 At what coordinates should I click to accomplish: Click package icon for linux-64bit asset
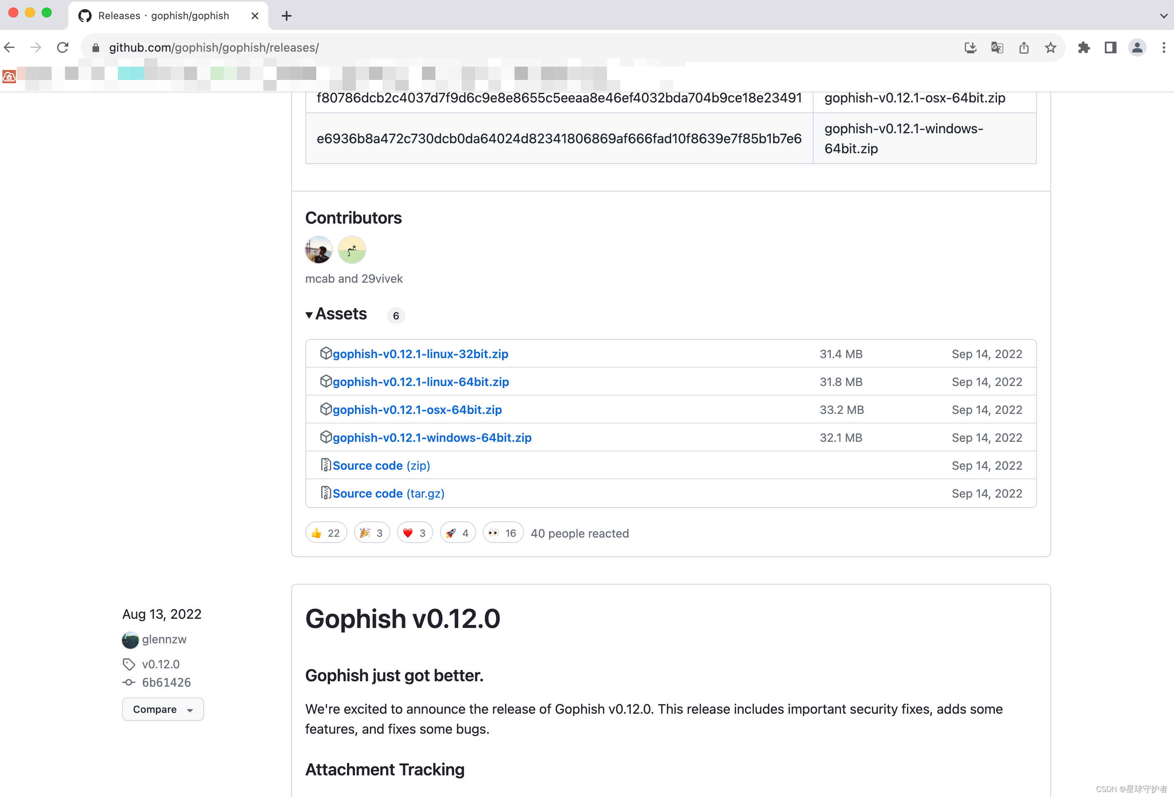click(x=326, y=381)
